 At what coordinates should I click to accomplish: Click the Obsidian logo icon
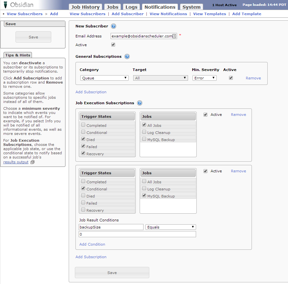pos(5,5)
